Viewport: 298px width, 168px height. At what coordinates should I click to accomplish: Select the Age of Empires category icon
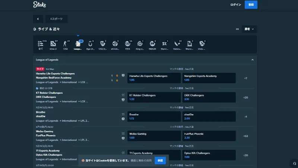pyautogui.click(x=90, y=45)
